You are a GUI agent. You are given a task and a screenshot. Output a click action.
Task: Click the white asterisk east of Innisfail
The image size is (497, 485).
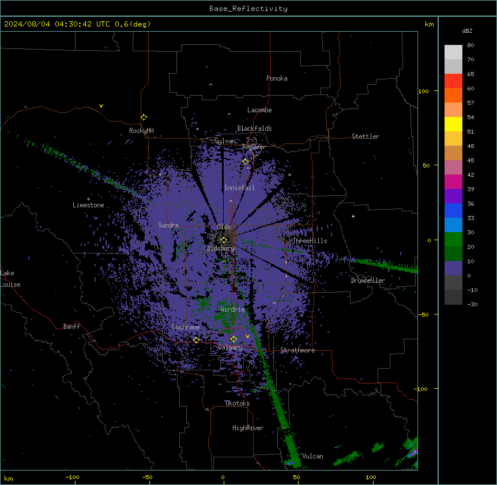(289, 175)
